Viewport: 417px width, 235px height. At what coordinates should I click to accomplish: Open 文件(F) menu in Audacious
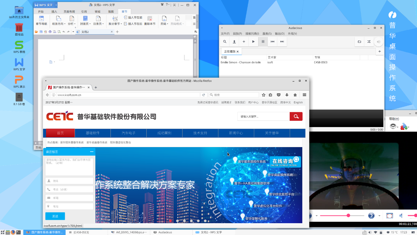coord(225,34)
